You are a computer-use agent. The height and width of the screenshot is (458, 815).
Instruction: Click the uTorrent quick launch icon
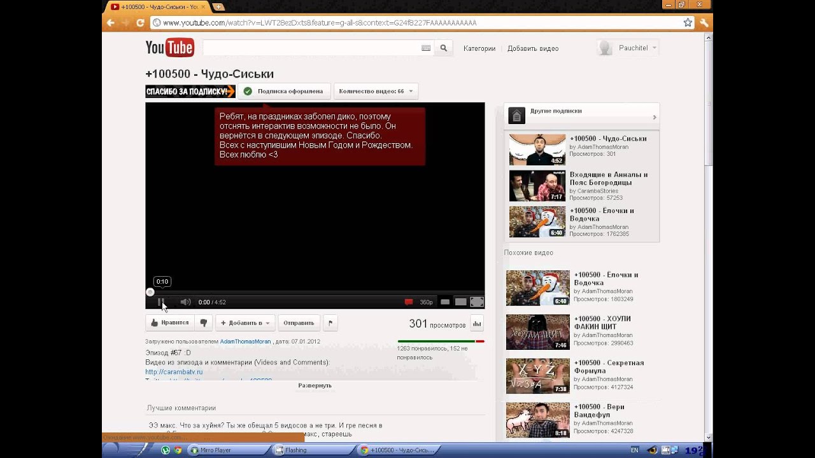point(166,450)
